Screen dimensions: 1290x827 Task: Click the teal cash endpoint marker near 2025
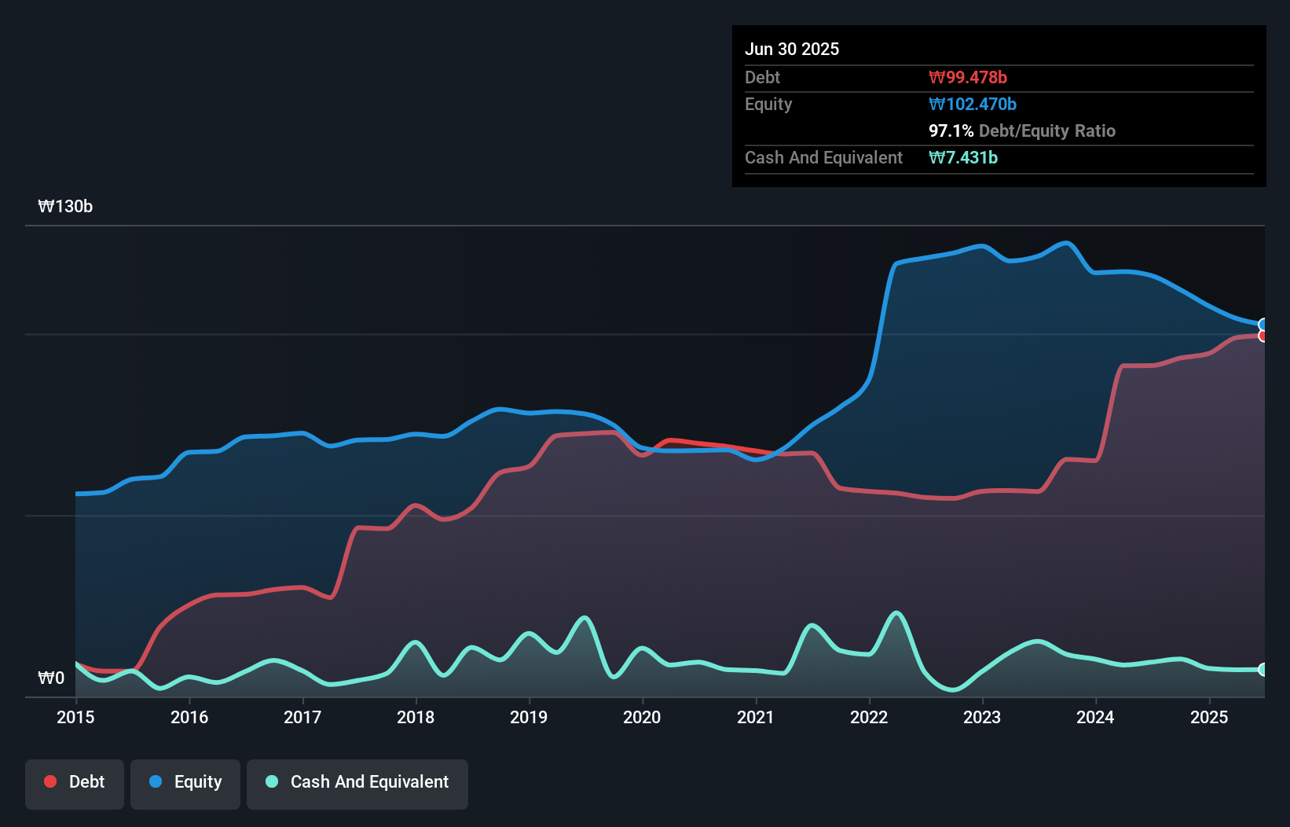1263,669
